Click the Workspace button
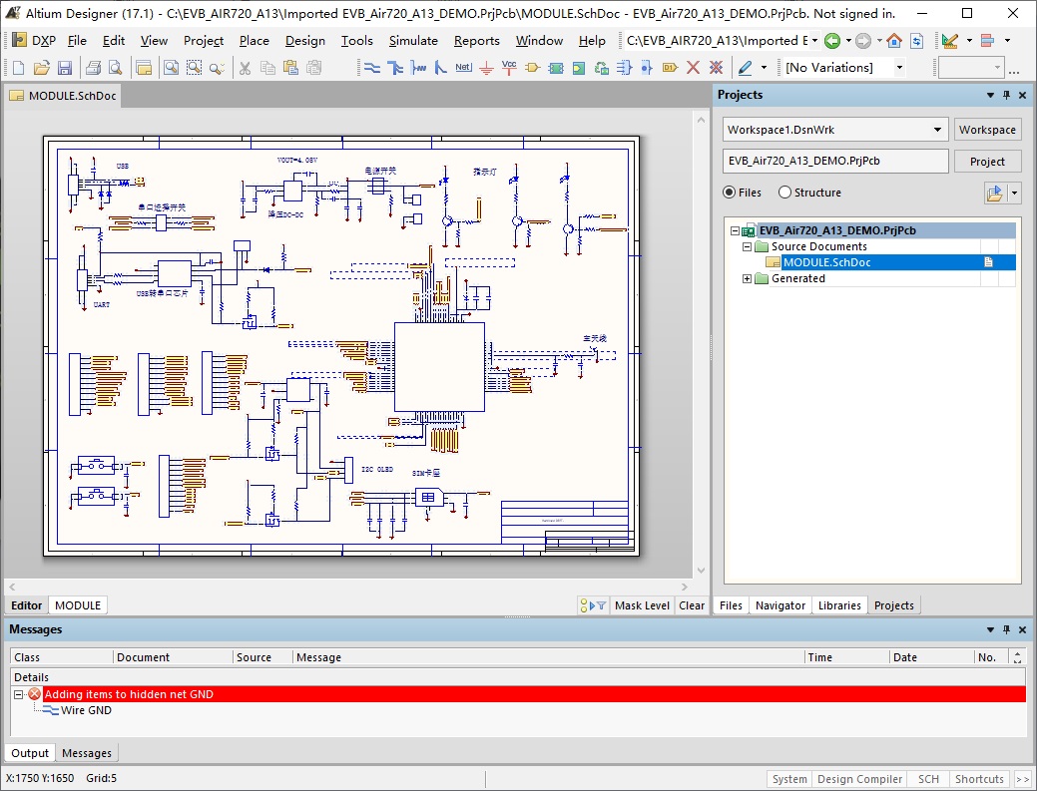This screenshot has width=1037, height=791. click(x=987, y=130)
